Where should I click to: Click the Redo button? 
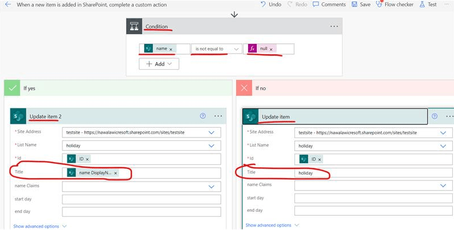pos(297,5)
